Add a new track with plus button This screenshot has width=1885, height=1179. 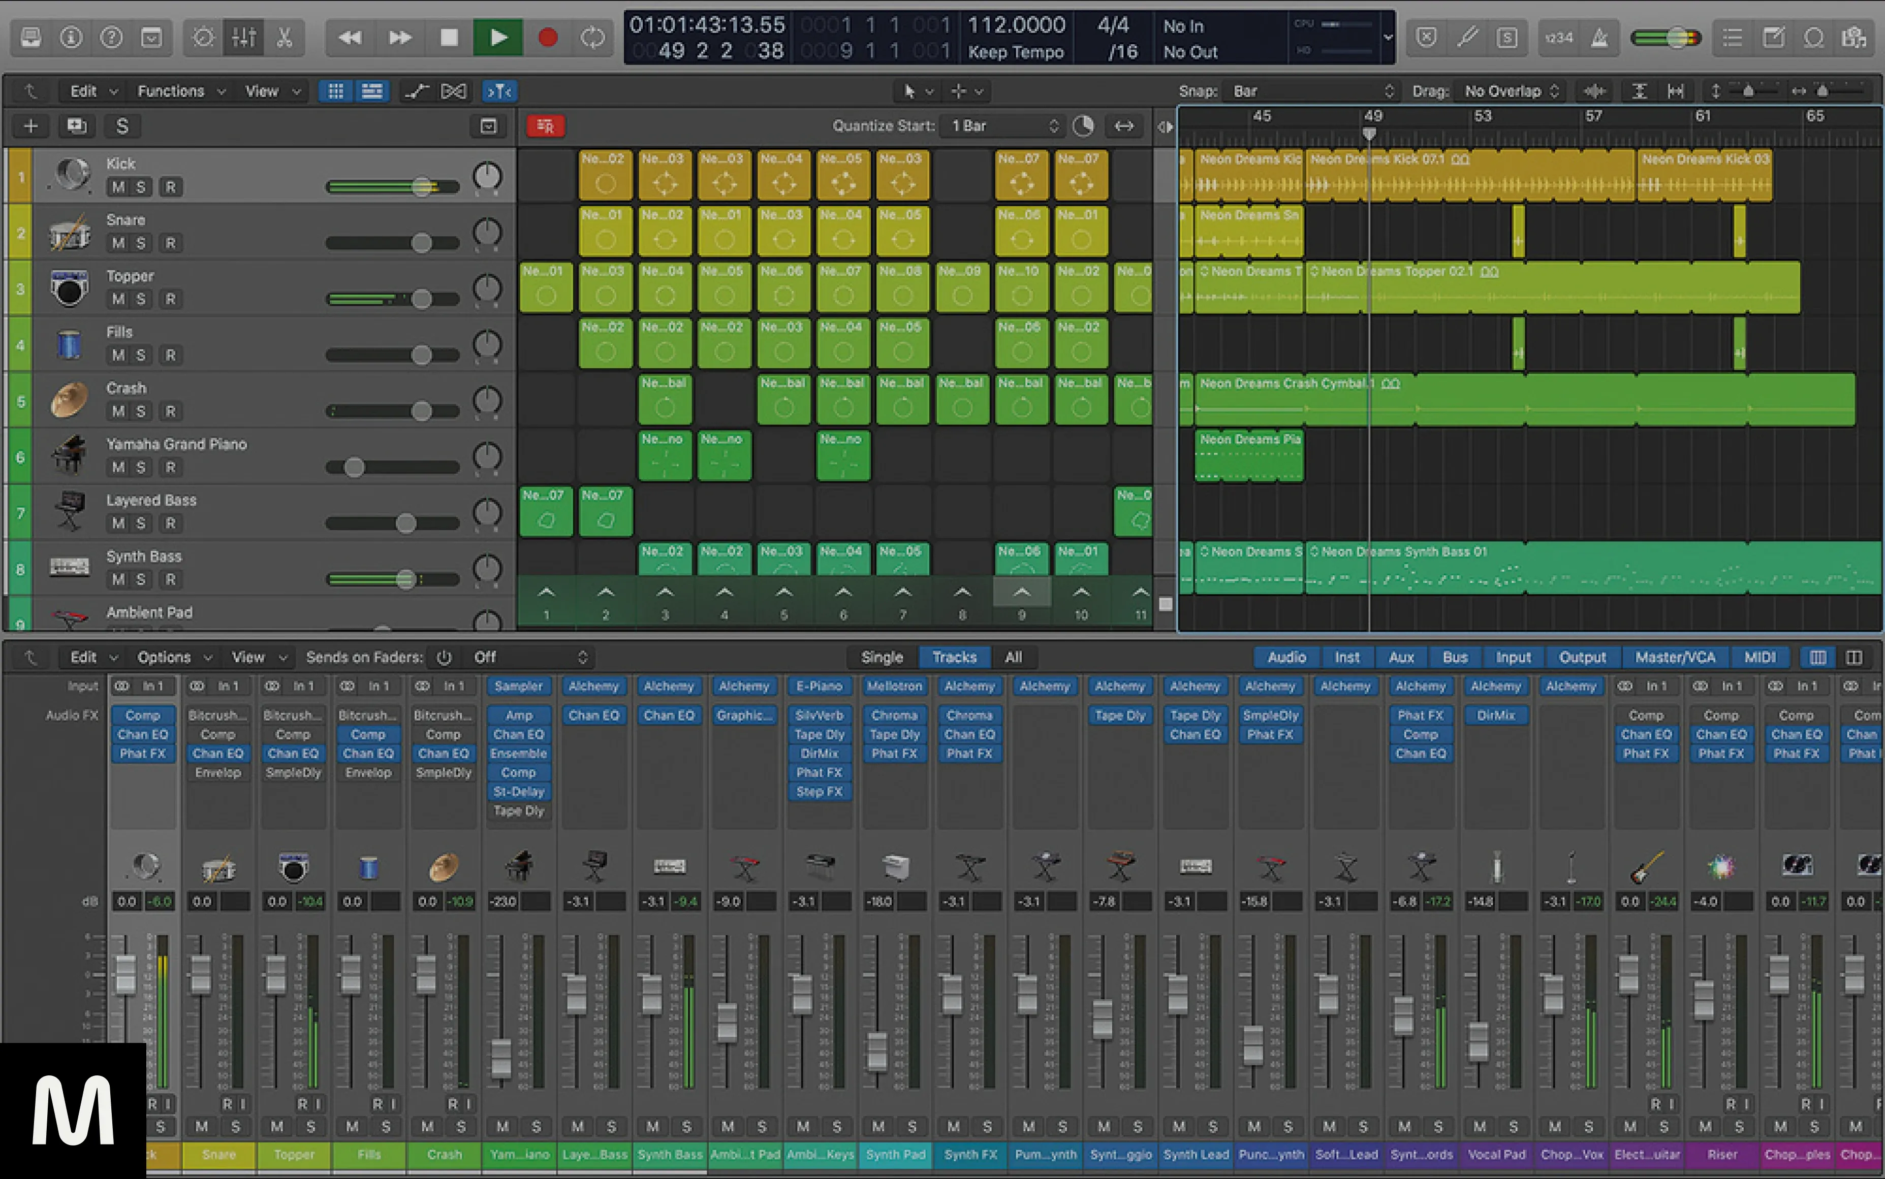31,126
